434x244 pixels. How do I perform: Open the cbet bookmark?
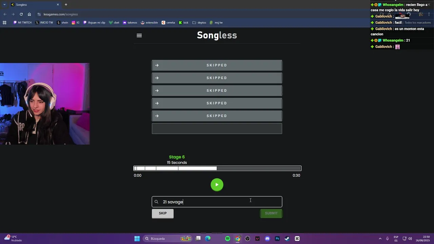pos(114,23)
